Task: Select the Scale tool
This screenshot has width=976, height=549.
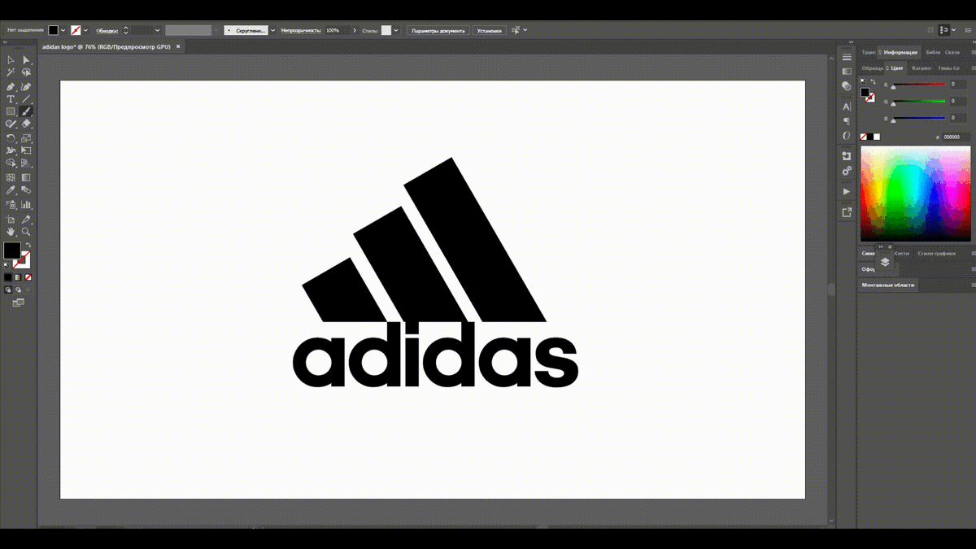Action: [x=26, y=138]
